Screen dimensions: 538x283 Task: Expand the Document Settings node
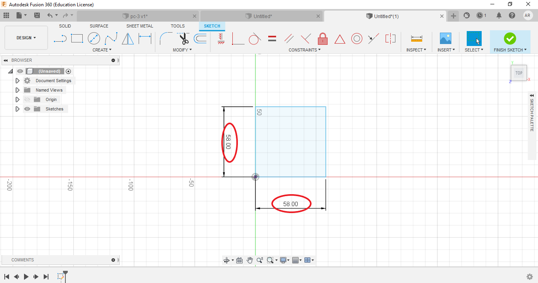pyautogui.click(x=17, y=81)
